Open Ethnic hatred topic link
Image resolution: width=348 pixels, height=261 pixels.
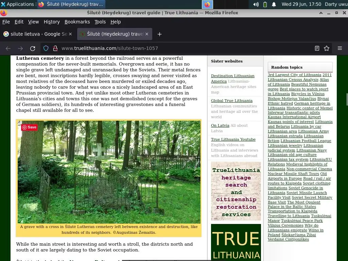click(280, 103)
